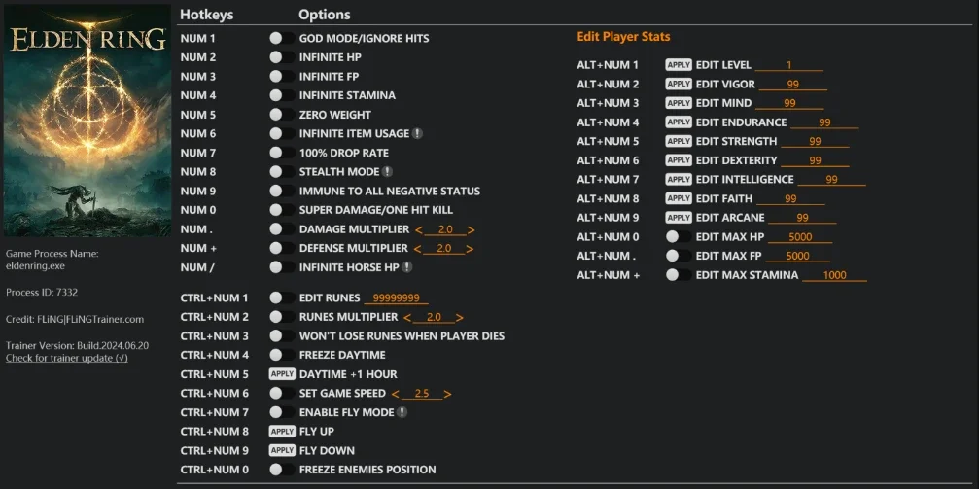979x489 pixels.
Task: Click info icon next to Enable Fly Mode
Action: [402, 412]
